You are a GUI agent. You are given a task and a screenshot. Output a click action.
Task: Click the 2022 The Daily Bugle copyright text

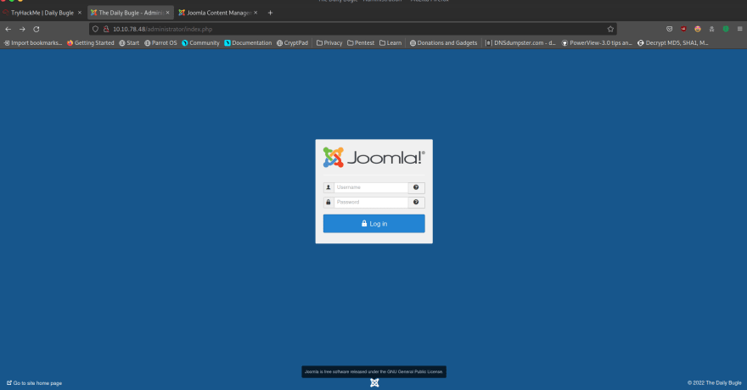tap(714, 383)
